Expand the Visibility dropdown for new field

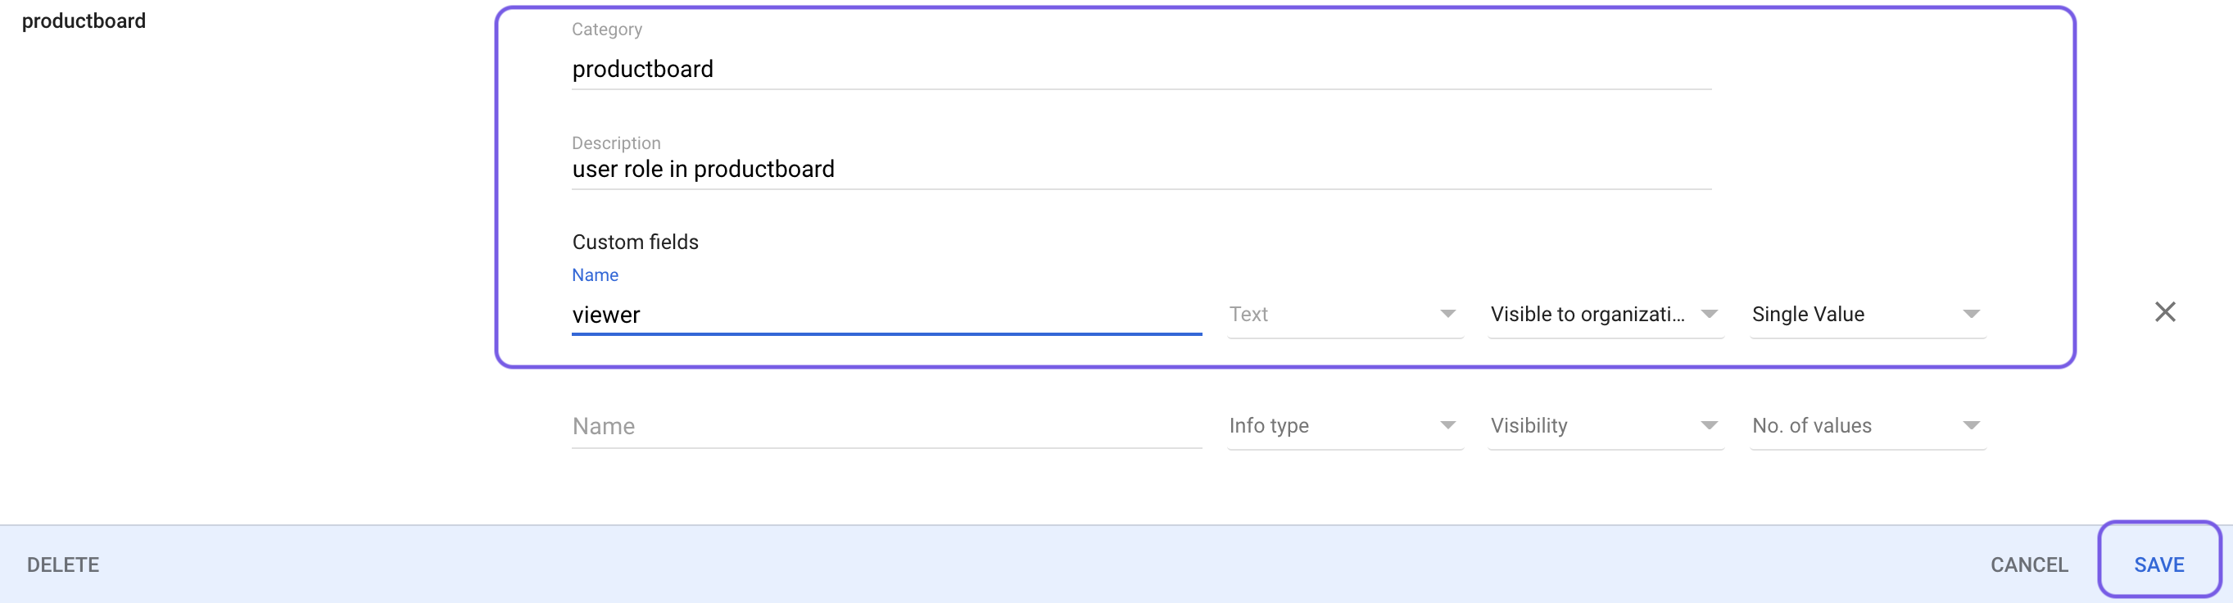tap(1606, 425)
